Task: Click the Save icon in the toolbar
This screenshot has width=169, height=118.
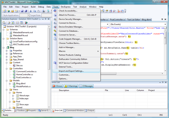Action: point(22,11)
